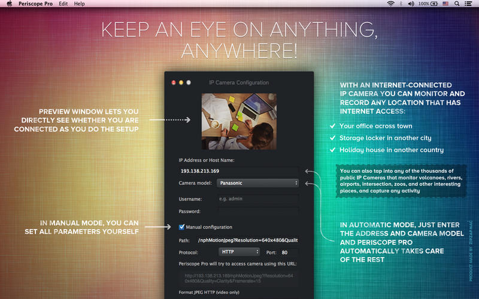Click the "Format JPEG HTTP (video only)" text
This screenshot has height=299, width=479.
click(x=209, y=292)
